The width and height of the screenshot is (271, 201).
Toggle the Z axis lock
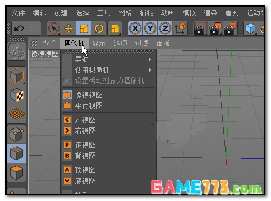coord(165,28)
